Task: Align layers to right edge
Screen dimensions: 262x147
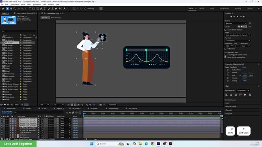Action: 236,95
